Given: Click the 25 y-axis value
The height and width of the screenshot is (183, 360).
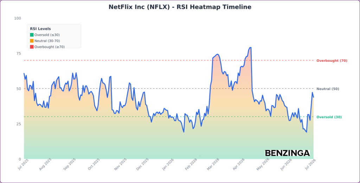Looking at the screenshot, I should click(18, 124).
